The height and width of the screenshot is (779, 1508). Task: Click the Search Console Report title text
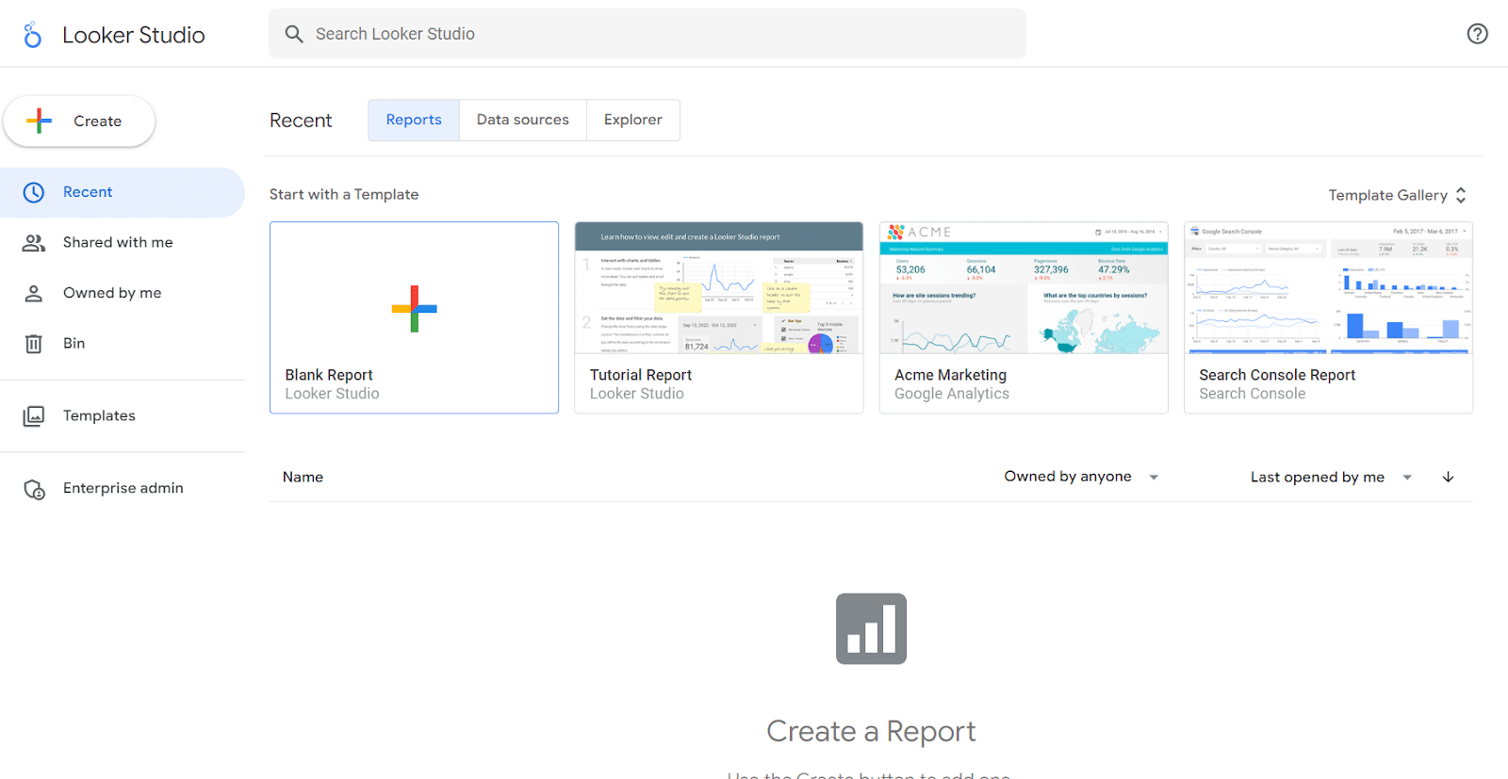pos(1277,375)
